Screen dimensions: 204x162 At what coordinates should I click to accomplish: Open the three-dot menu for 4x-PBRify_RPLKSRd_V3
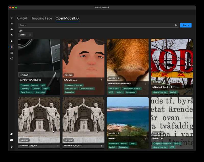pos(57,80)
